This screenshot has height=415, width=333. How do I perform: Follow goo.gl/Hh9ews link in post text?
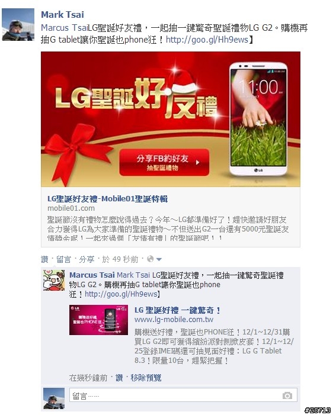click(207, 40)
